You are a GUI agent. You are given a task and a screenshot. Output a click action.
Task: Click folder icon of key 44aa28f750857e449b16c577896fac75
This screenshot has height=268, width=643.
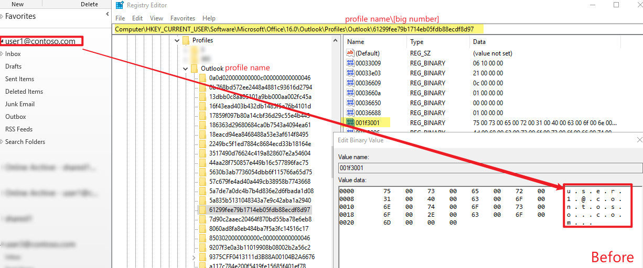tap(203, 163)
